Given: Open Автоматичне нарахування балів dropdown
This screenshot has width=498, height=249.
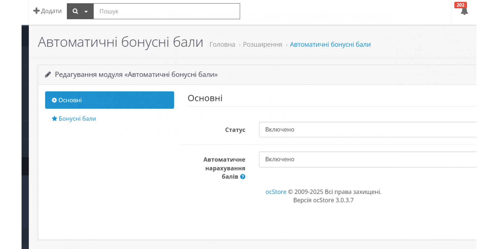Looking at the screenshot, I should pos(367,159).
